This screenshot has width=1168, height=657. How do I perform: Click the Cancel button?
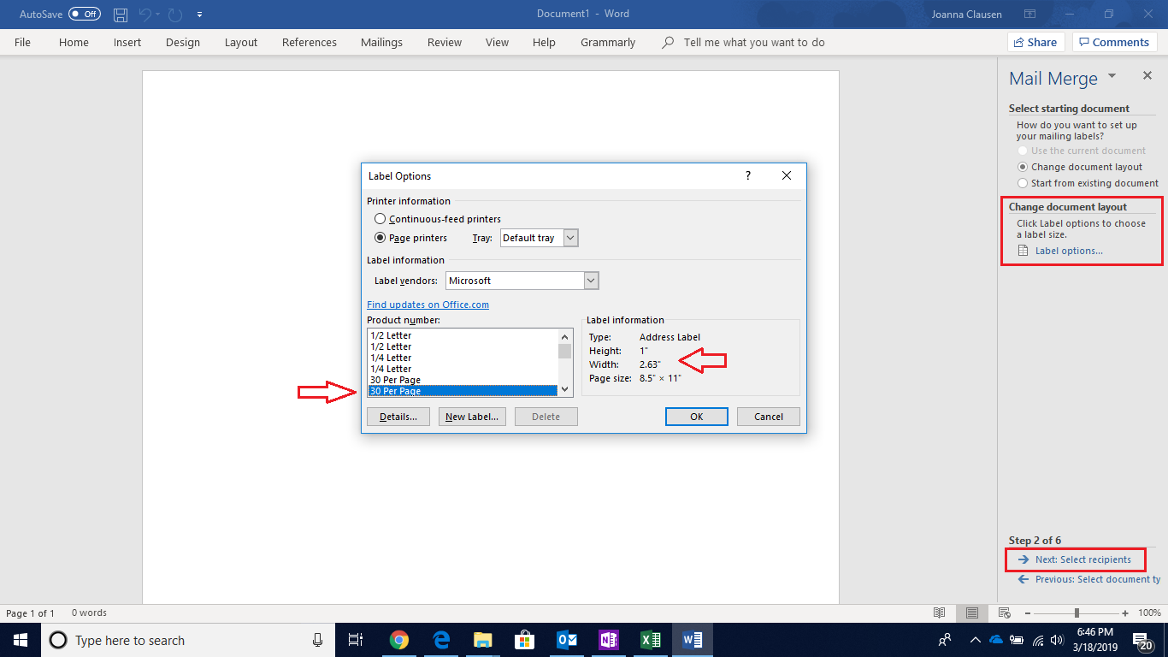(769, 417)
